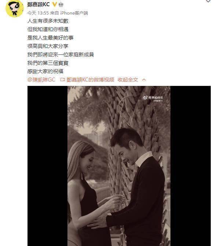Click 收起全文 to collapse full text
The image size is (217, 246).
(x=128, y=80)
